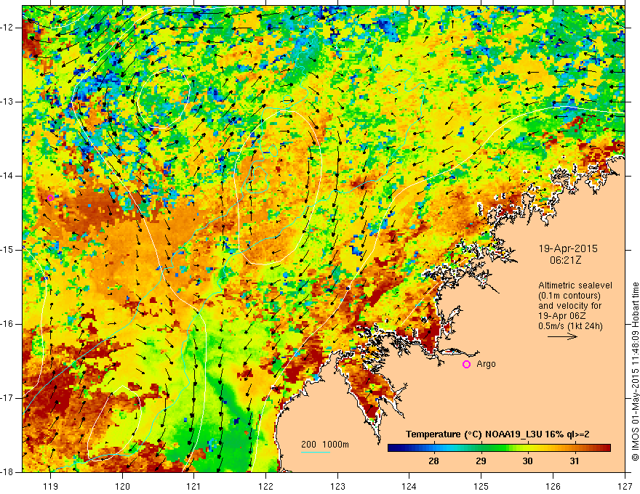Image resolution: width=640 pixels, height=494 pixels.
Task: Click latitude label -16
Action: point(8,324)
